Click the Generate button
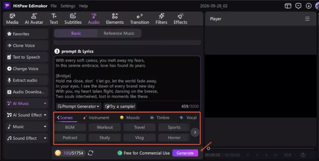The height and width of the screenshot is (161, 319). tap(185, 153)
